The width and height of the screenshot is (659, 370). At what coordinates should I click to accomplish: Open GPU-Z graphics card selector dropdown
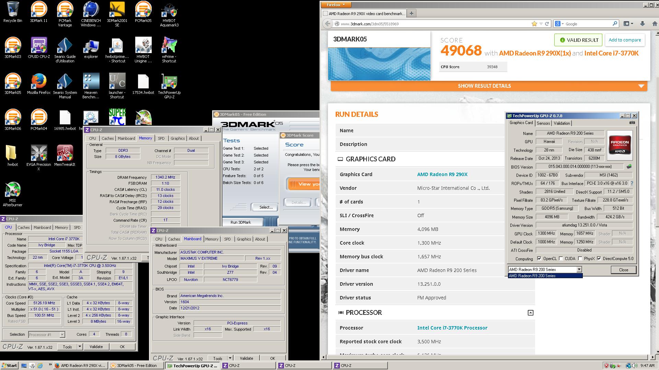pos(579,269)
